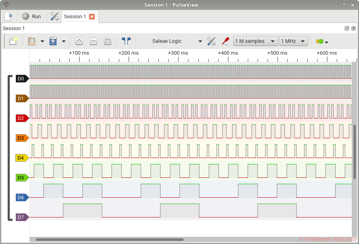
Task: Click the zoom-to-fit icon
Action: (x=108, y=41)
